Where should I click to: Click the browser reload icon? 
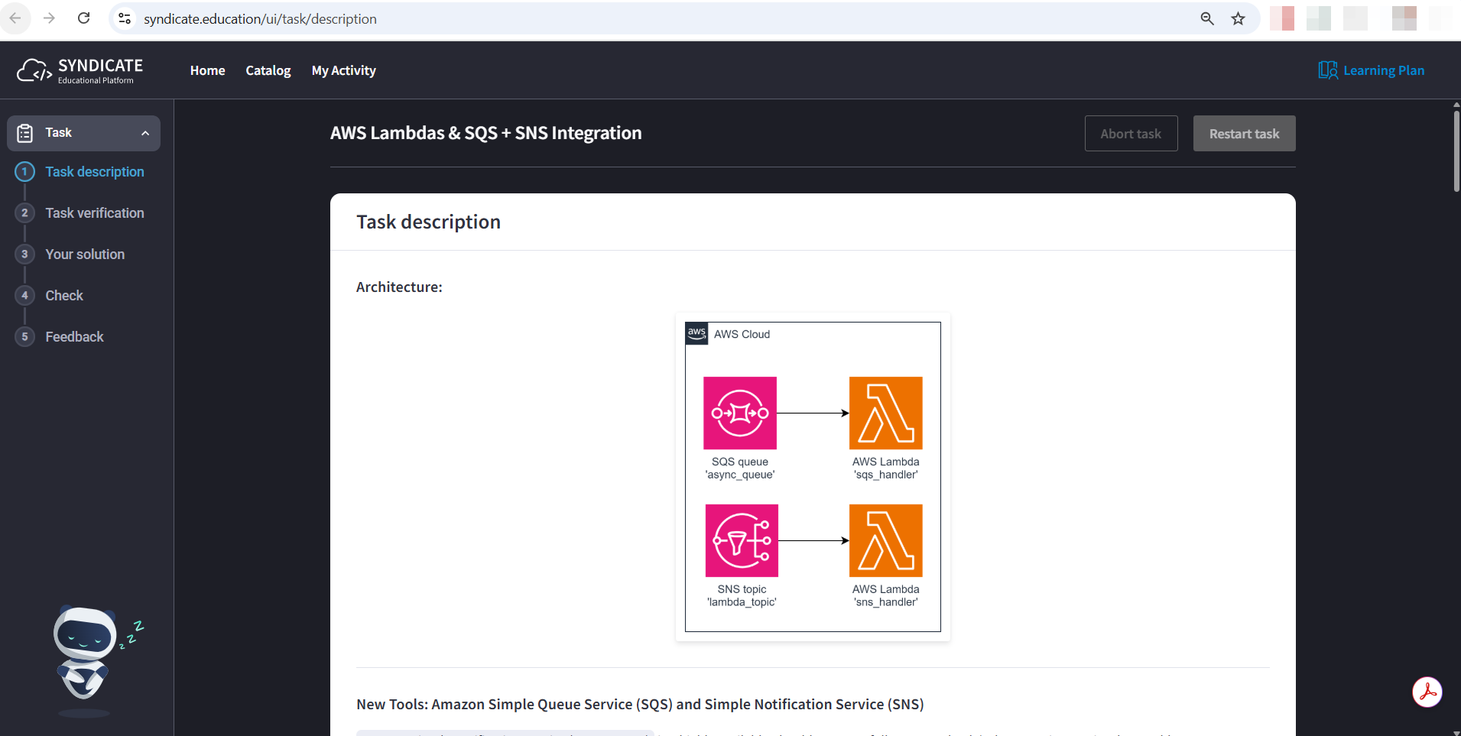[x=84, y=18]
